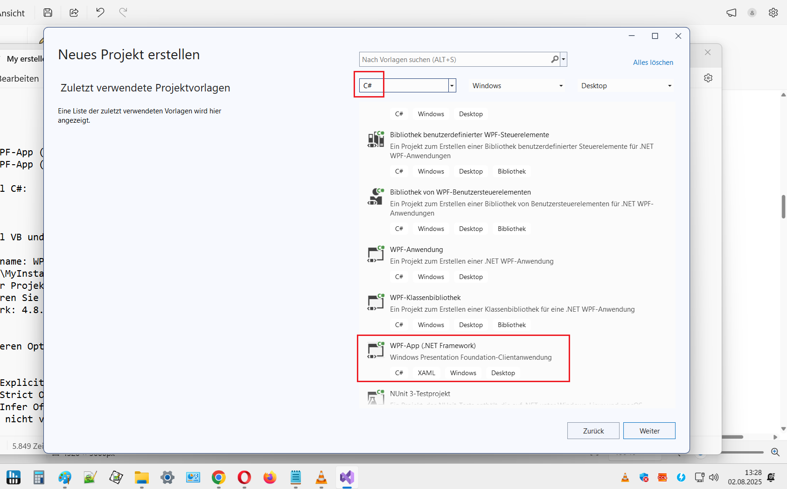Click the account avatar icon at top right

pos(752,13)
